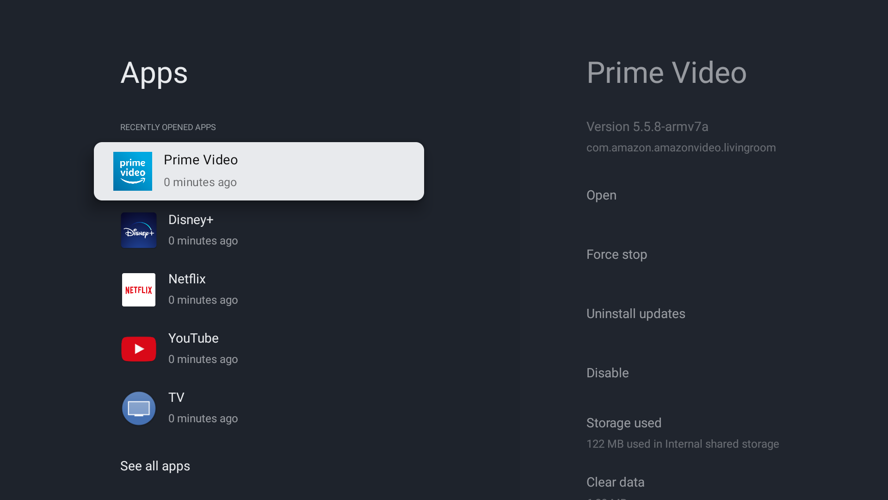Force stop the Prime Video app

point(617,255)
